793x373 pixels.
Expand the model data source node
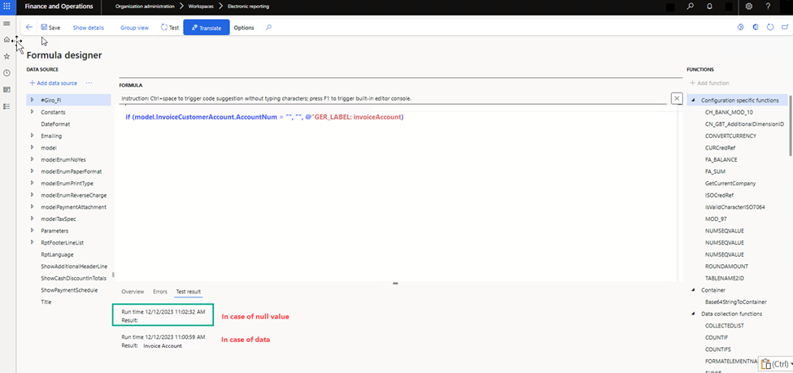point(32,148)
